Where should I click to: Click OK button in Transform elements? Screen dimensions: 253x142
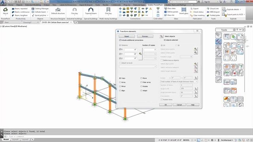(166, 105)
